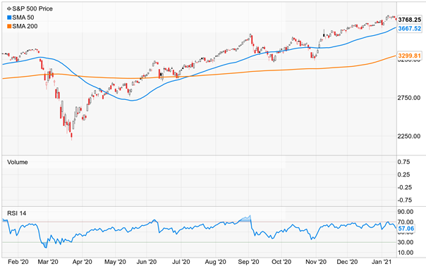The image size is (426, 266).
Task: Click the Feb '20 date axis label
Action: [18, 262]
